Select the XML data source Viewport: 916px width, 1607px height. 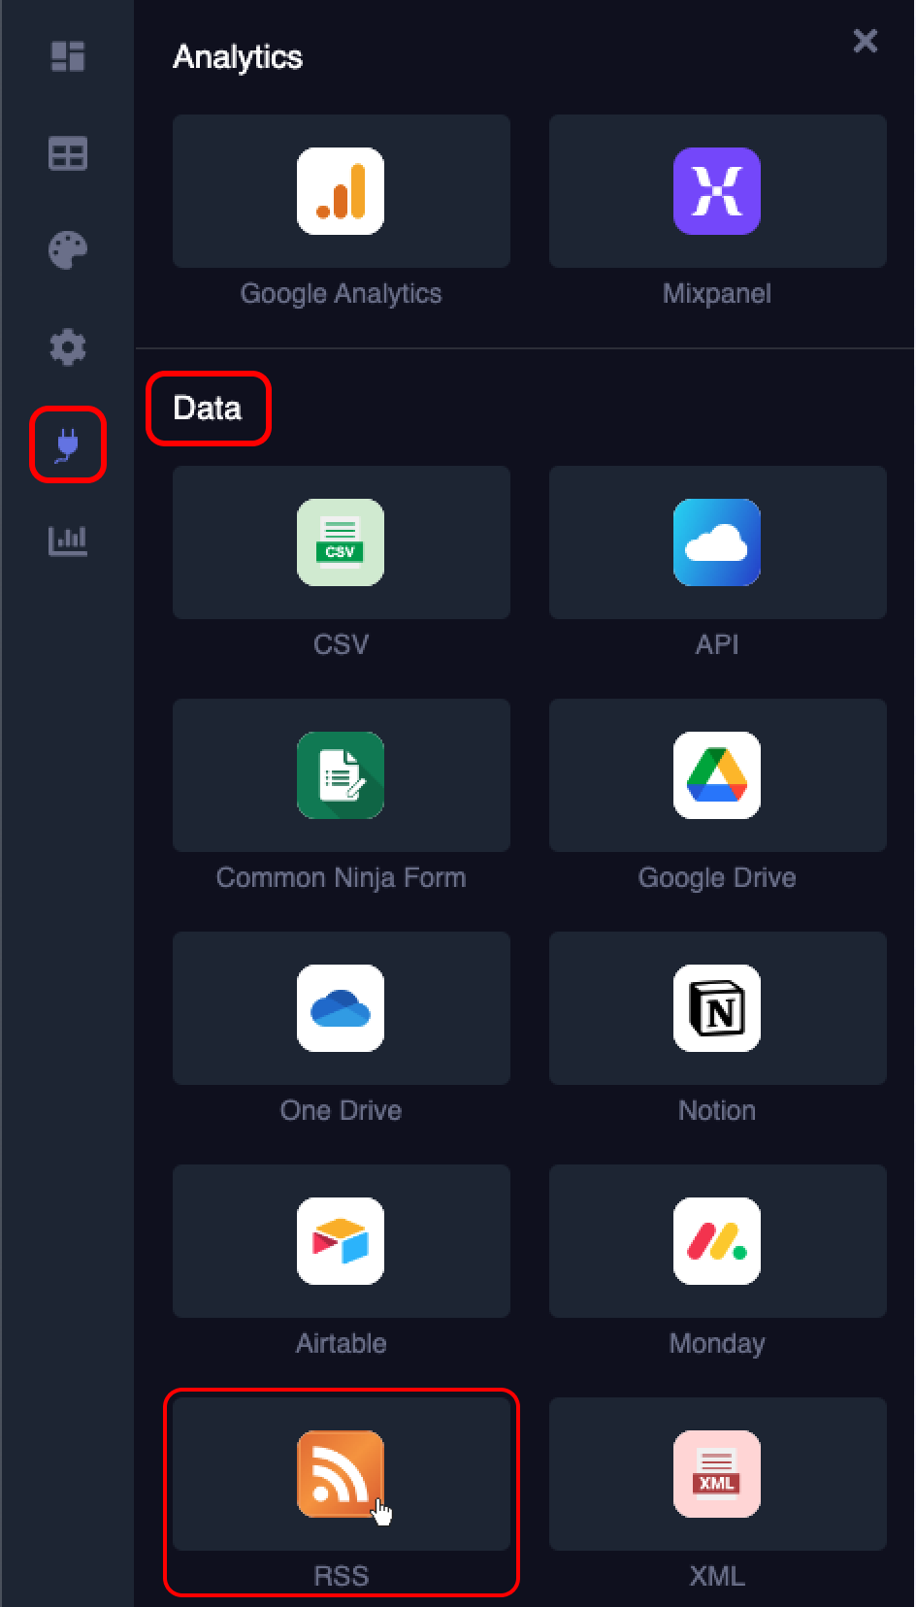tap(717, 1474)
